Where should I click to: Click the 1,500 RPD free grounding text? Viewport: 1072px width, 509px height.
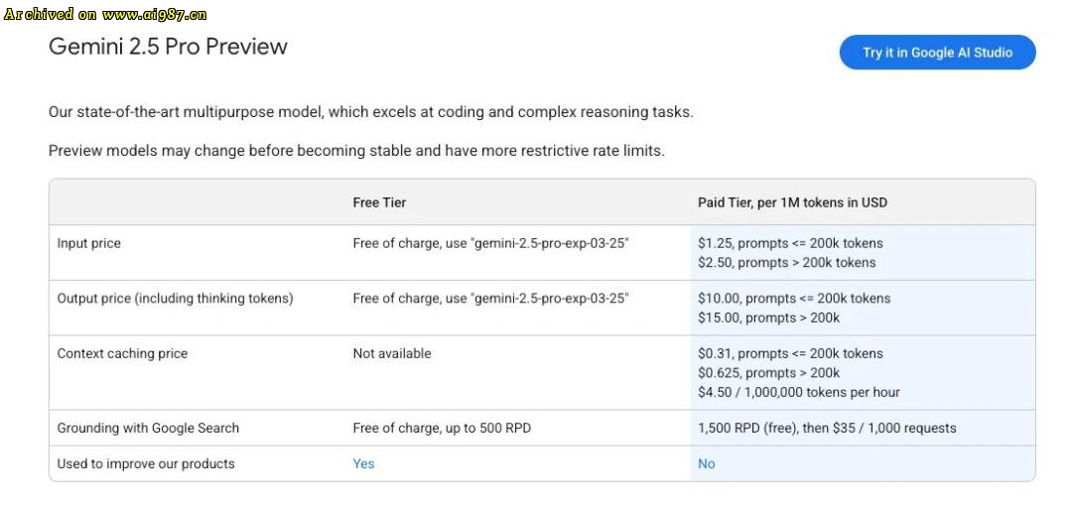click(827, 429)
